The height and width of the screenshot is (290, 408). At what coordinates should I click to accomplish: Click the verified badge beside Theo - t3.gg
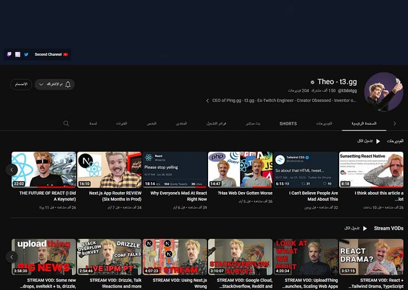(x=312, y=82)
